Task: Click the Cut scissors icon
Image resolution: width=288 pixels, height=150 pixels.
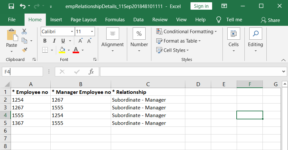Action: pyautogui.click(x=24, y=31)
